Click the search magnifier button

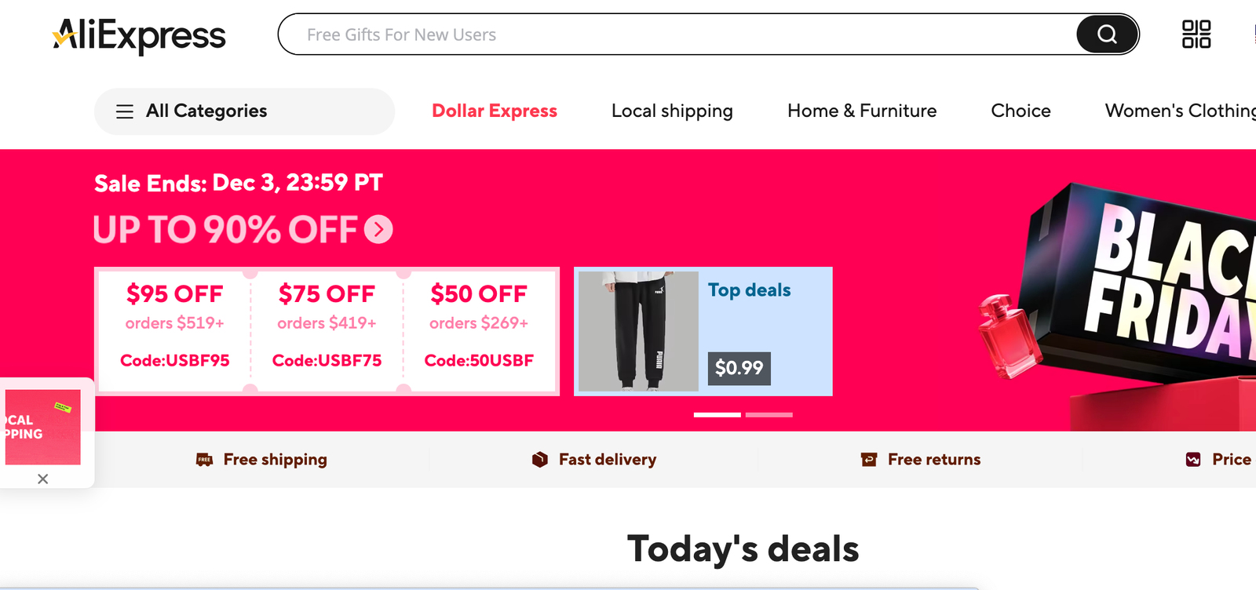pyautogui.click(x=1107, y=35)
